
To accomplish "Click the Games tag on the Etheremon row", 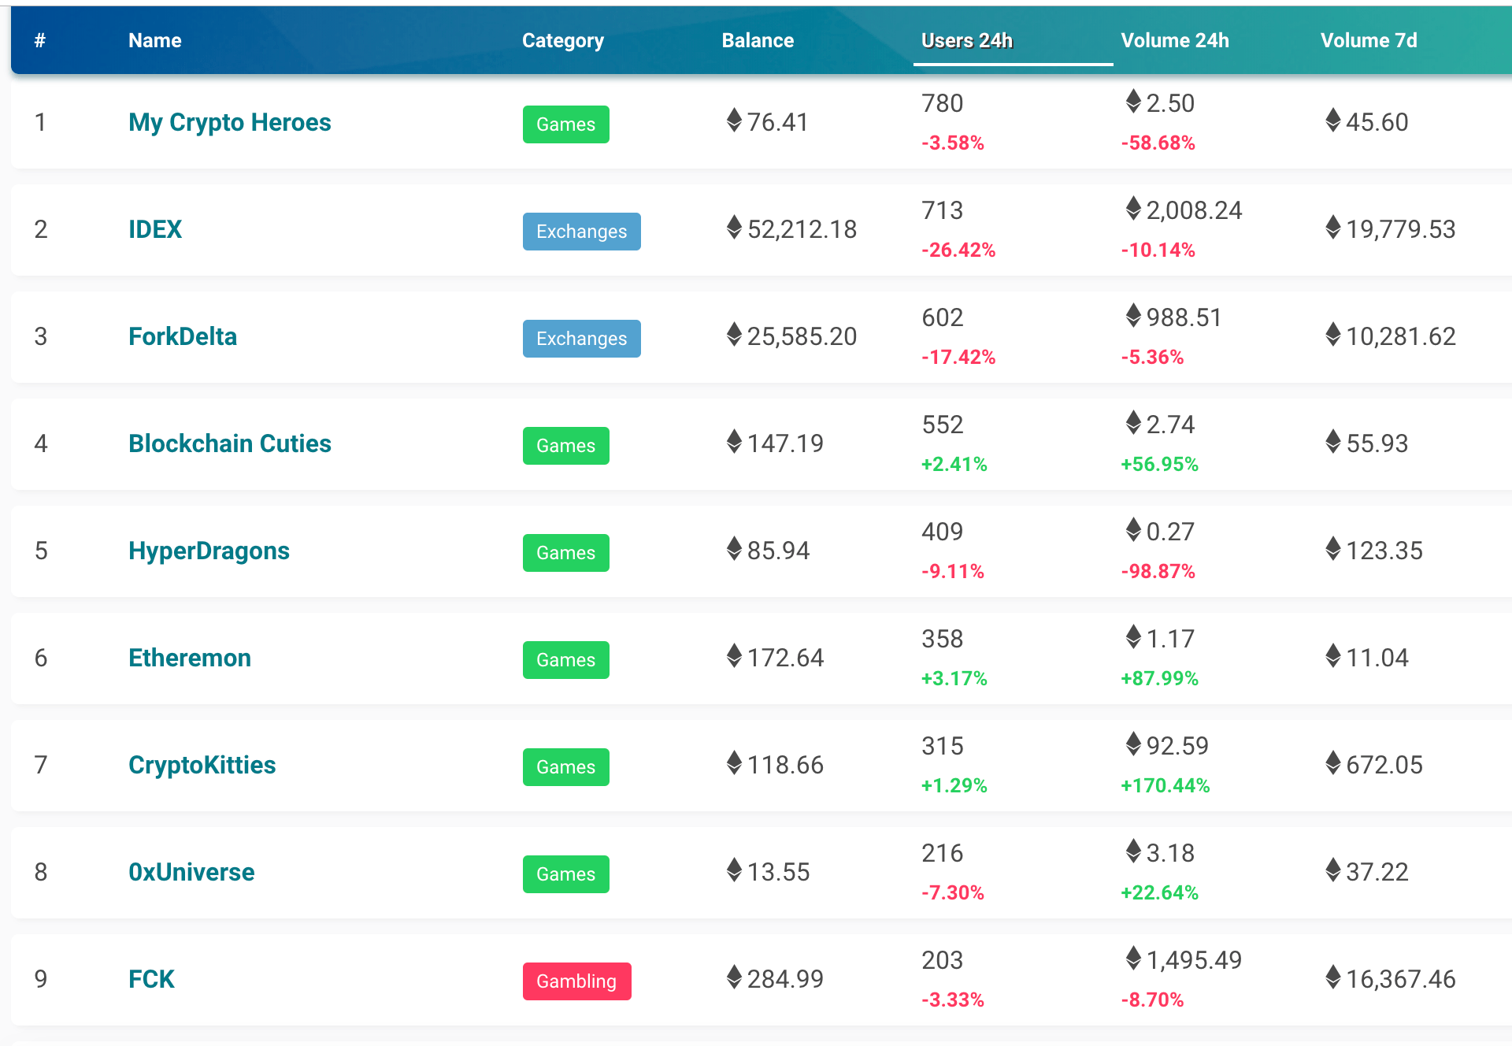I will click(x=565, y=660).
